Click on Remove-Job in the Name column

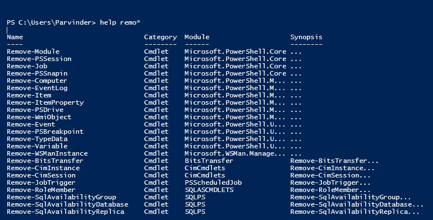pyautogui.click(x=27, y=66)
